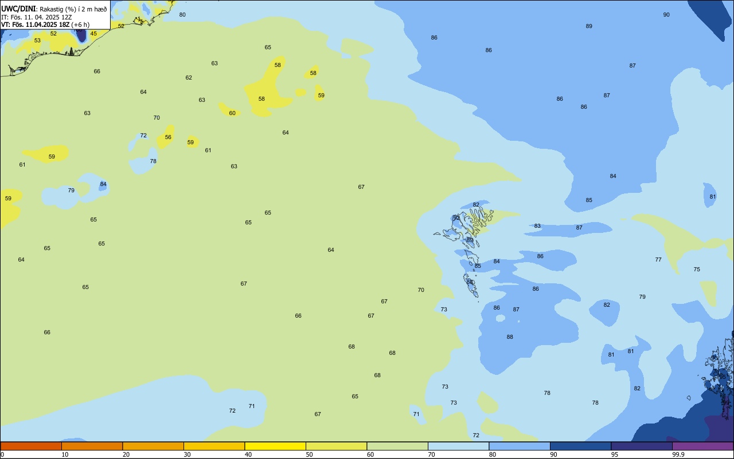The image size is (734, 459).
Task: Click the map value 56 in the yellow patch
Action: 168,137
